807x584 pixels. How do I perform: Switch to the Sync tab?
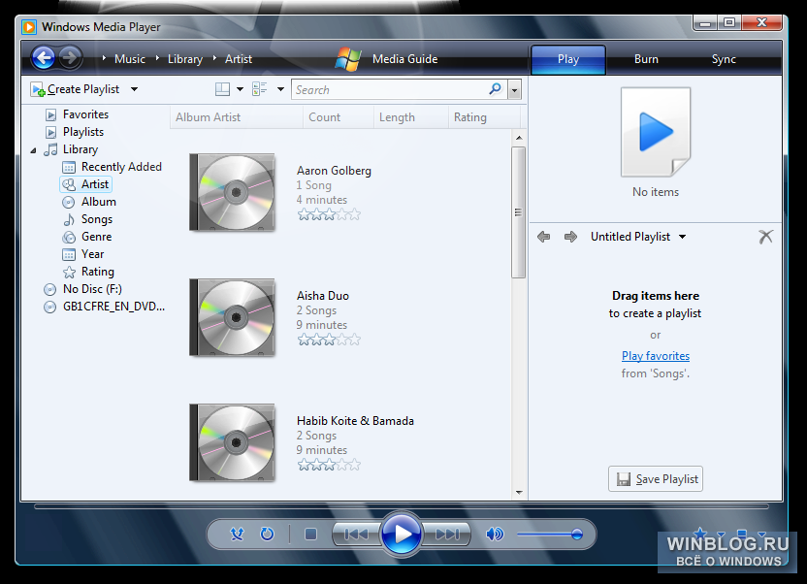724,59
